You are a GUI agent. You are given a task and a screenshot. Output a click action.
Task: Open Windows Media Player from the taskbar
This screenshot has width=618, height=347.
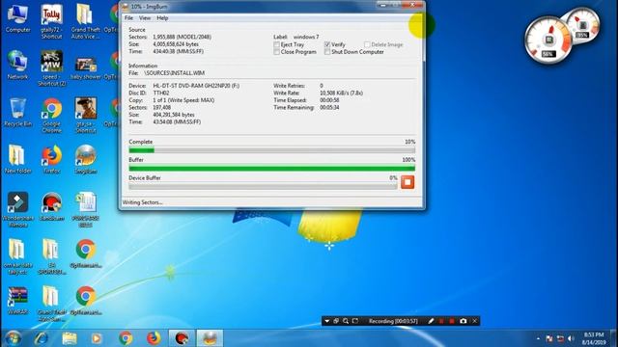(97, 338)
